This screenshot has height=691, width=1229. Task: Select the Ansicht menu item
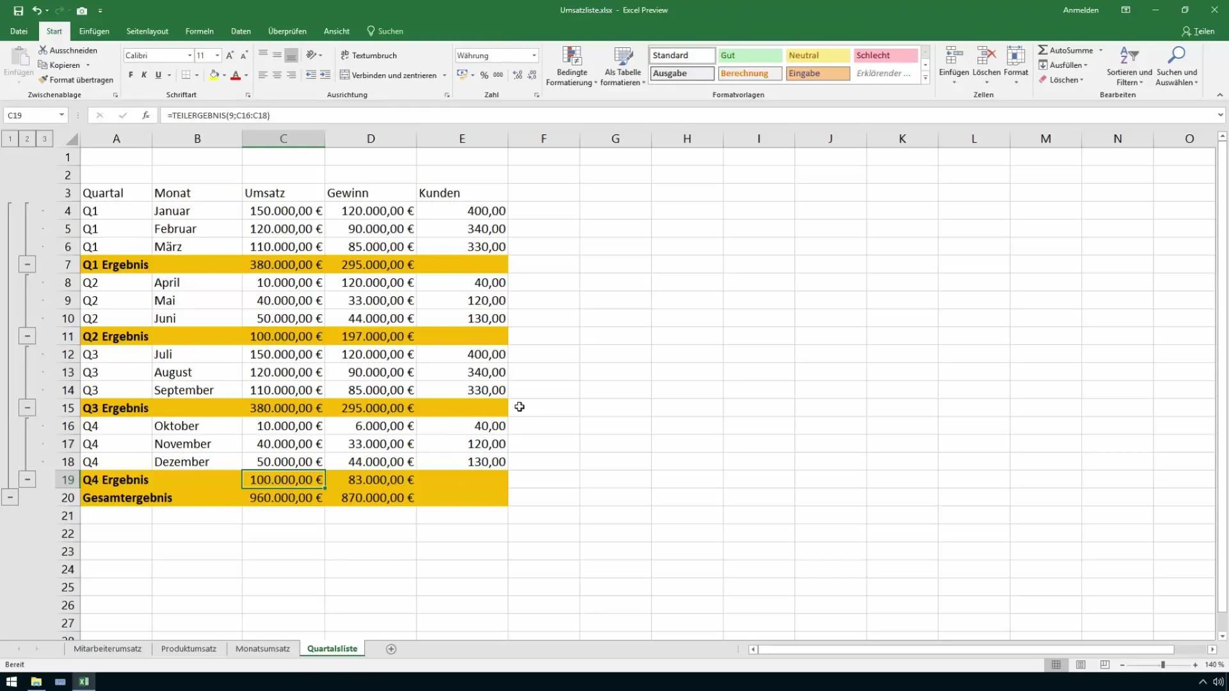tap(336, 31)
